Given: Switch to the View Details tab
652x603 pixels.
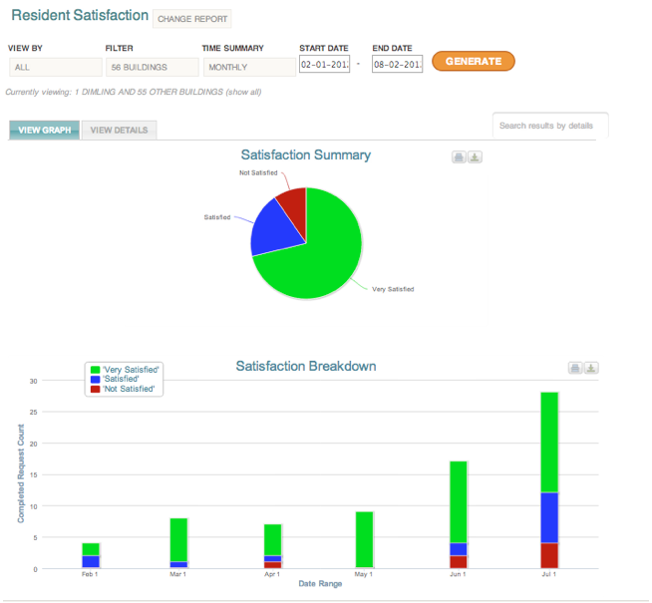Looking at the screenshot, I should [119, 131].
